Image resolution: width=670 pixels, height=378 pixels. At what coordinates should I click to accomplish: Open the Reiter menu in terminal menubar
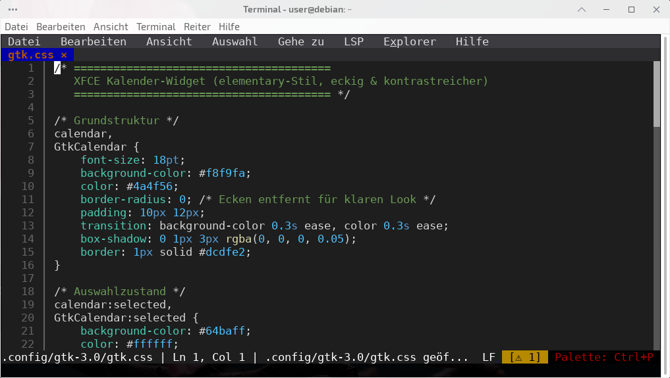tap(197, 27)
